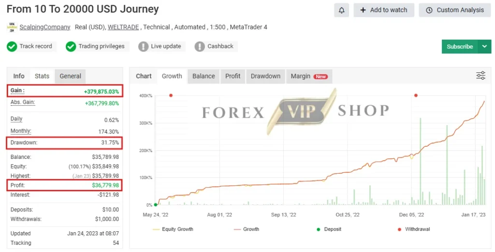The height and width of the screenshot is (252, 495).
Task: Open ScalpingCompany profile link
Action: click(45, 27)
